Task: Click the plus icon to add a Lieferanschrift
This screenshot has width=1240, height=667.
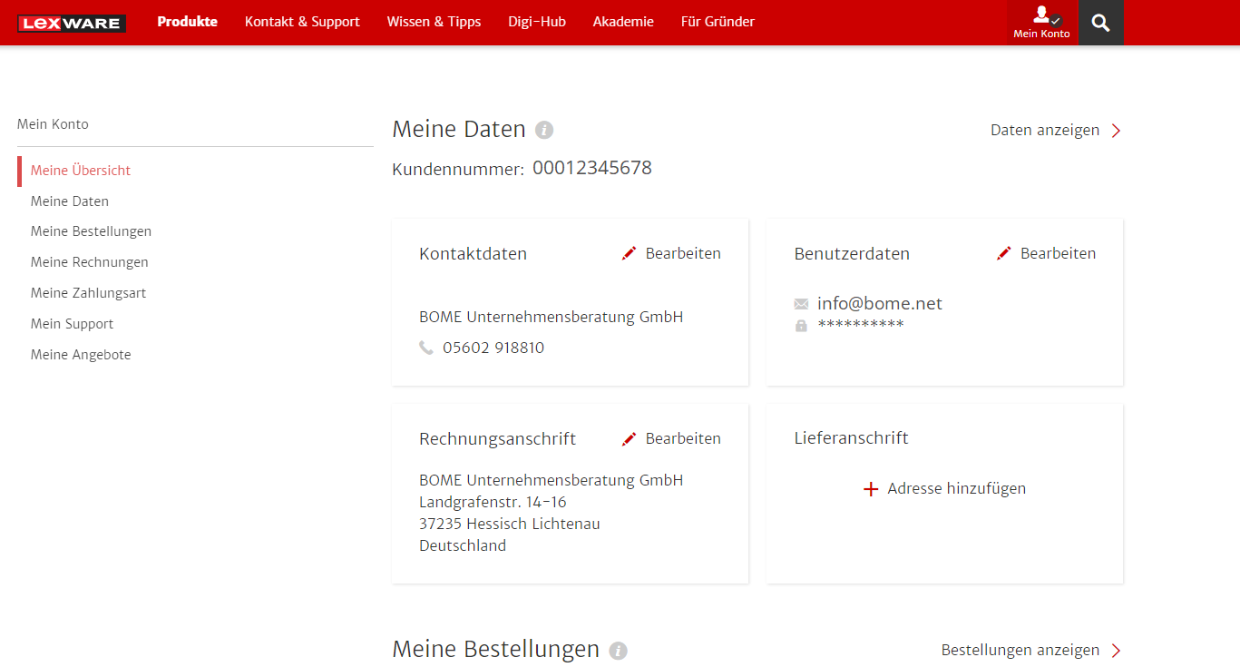Action: pos(870,488)
